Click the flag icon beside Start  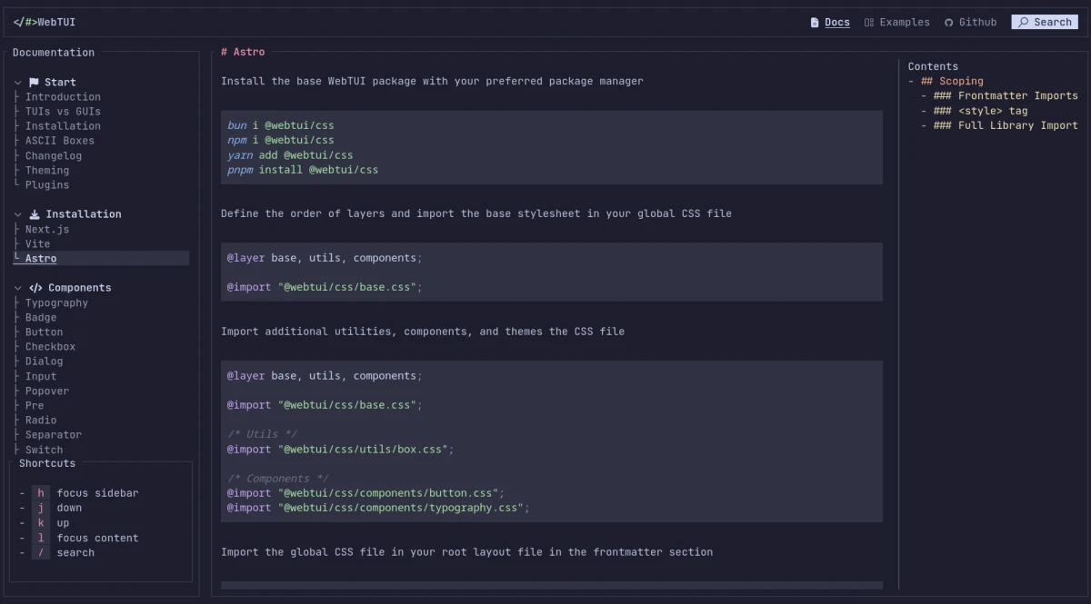pos(34,83)
